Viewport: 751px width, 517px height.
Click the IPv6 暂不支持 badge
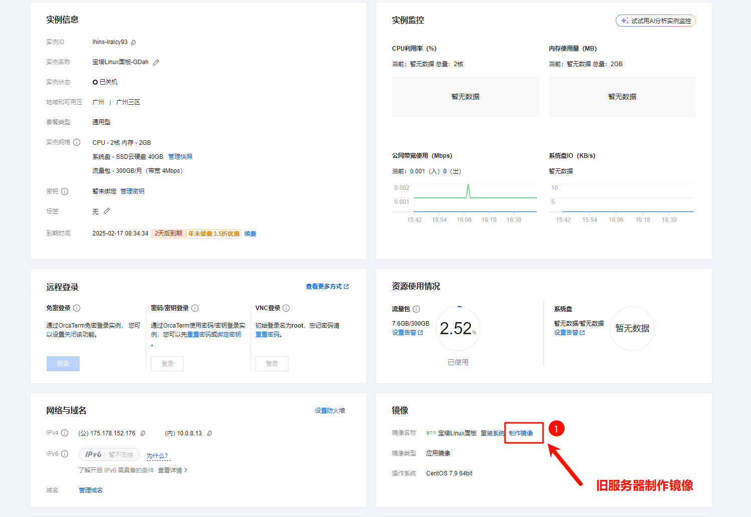click(x=109, y=454)
